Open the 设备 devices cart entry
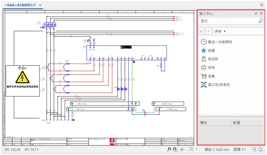This screenshot has width=267, height=155. pyautogui.click(x=208, y=76)
